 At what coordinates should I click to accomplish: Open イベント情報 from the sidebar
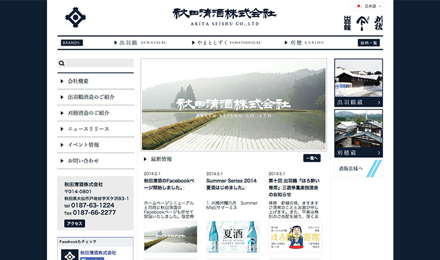95,144
